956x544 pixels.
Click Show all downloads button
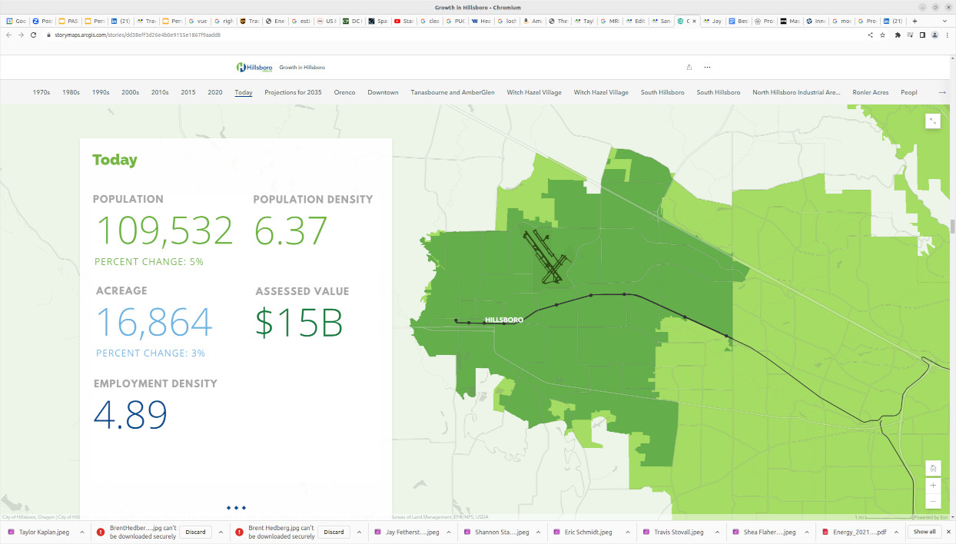tap(924, 532)
